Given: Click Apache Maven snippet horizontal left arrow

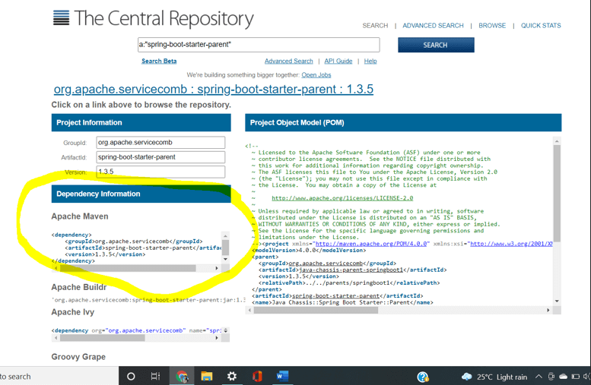Looking at the screenshot, I should pos(56,268).
